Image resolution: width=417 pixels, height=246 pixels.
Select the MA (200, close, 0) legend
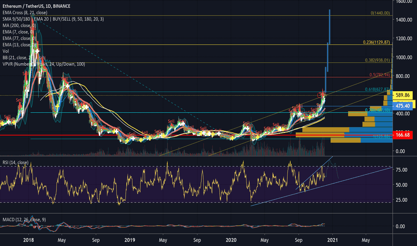[x=19, y=25]
